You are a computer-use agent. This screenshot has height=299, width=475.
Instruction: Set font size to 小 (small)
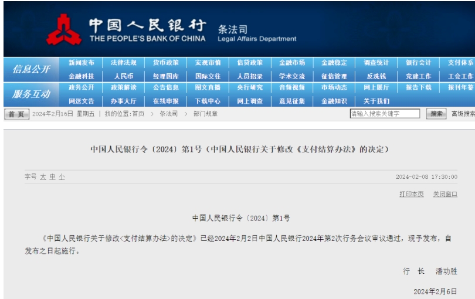(x=62, y=176)
